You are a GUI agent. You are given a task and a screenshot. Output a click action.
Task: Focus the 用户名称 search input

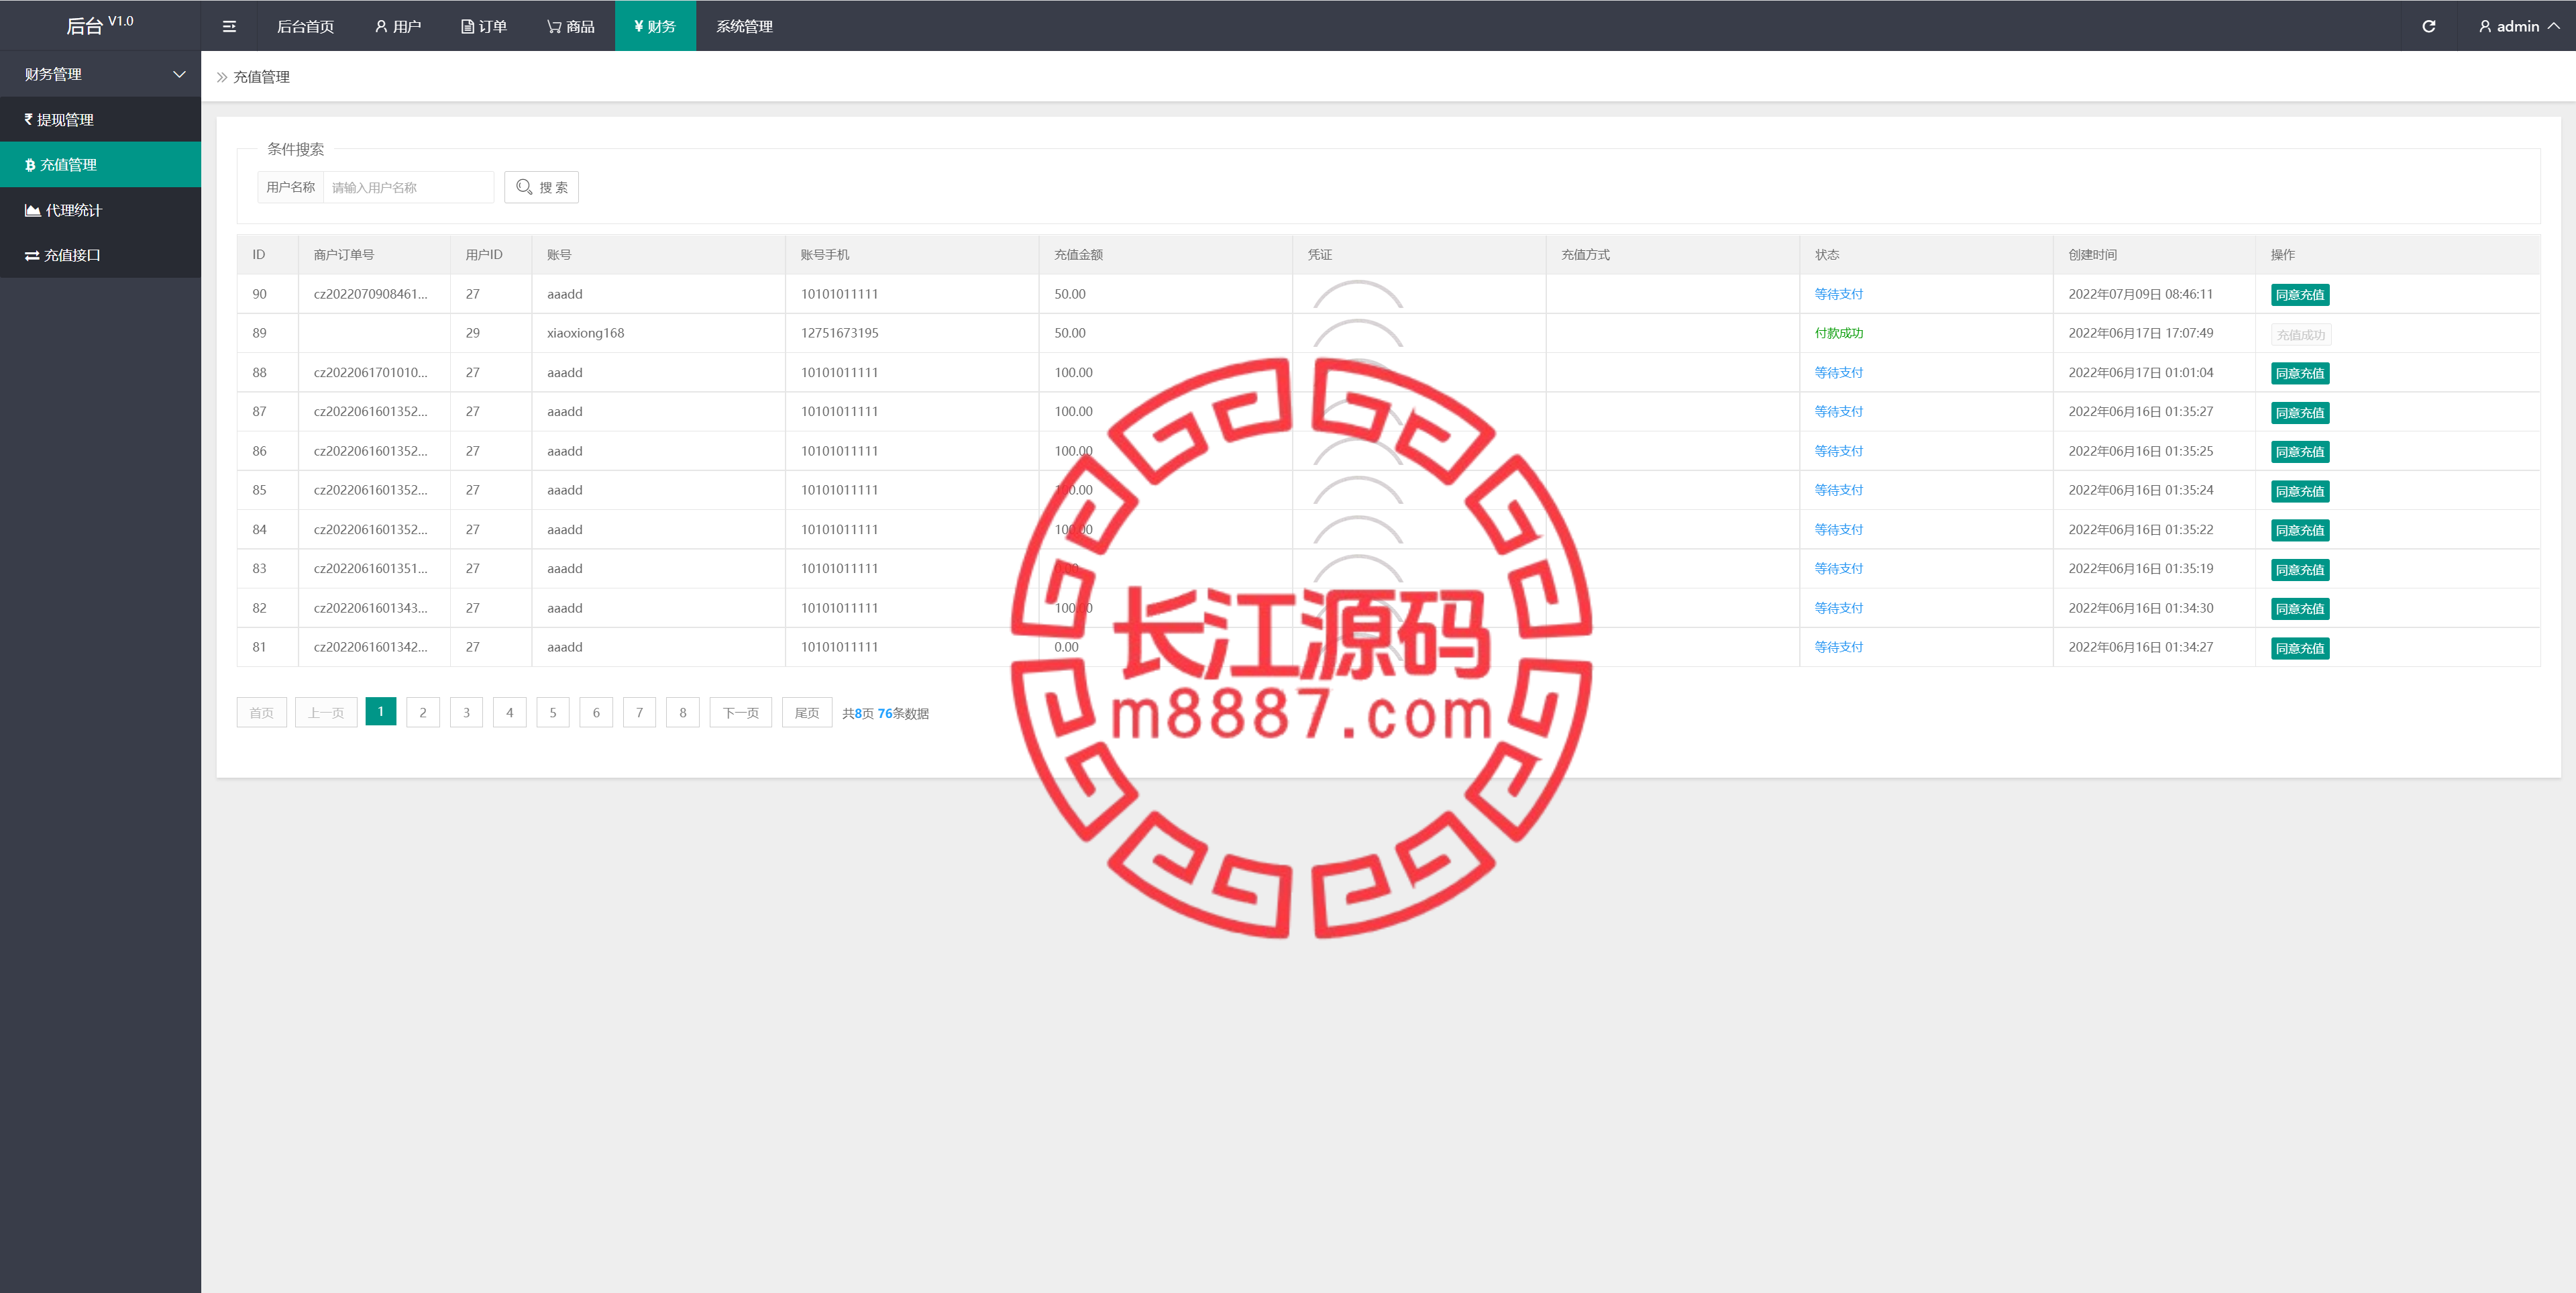(x=408, y=187)
